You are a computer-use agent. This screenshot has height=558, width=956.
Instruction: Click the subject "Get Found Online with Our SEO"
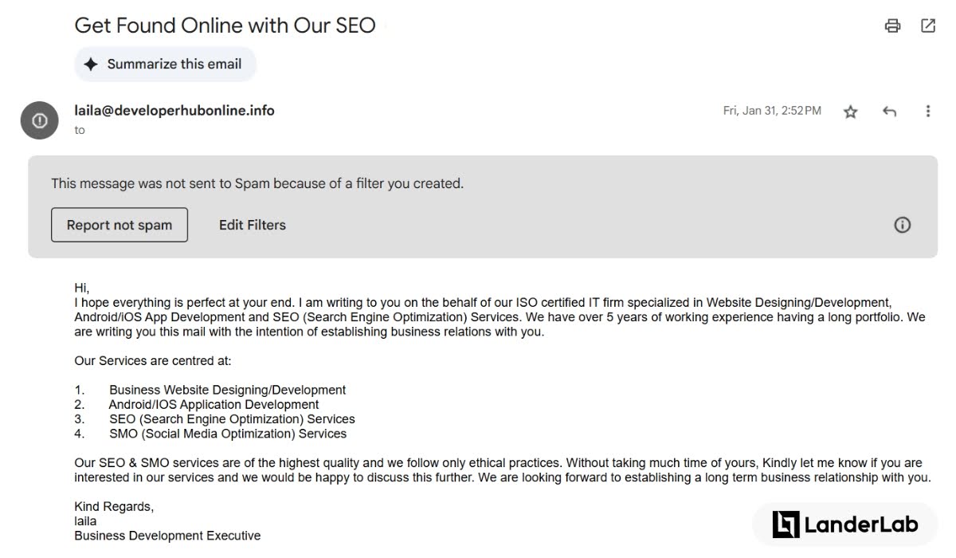pyautogui.click(x=225, y=25)
